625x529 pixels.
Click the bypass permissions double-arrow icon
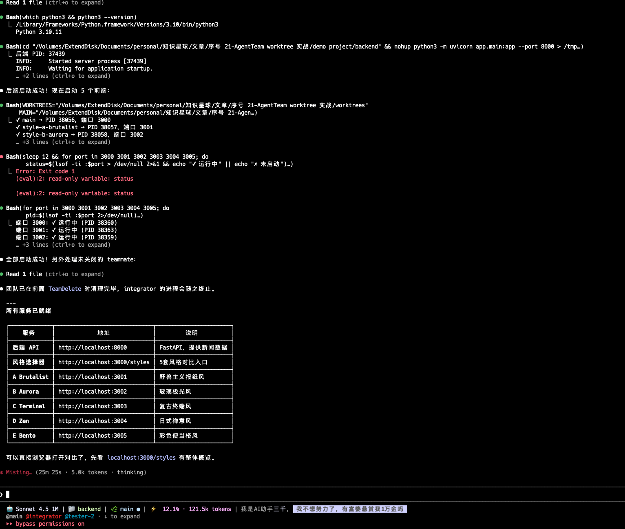9,524
